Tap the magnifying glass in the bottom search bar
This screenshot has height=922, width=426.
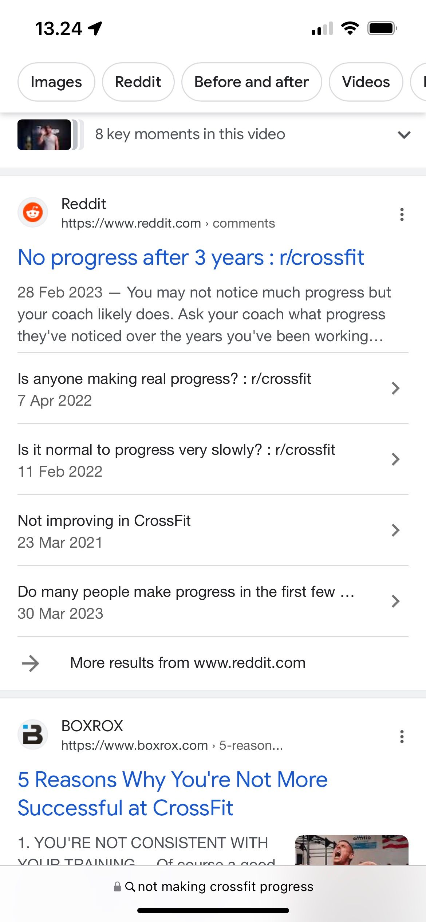coord(131,887)
